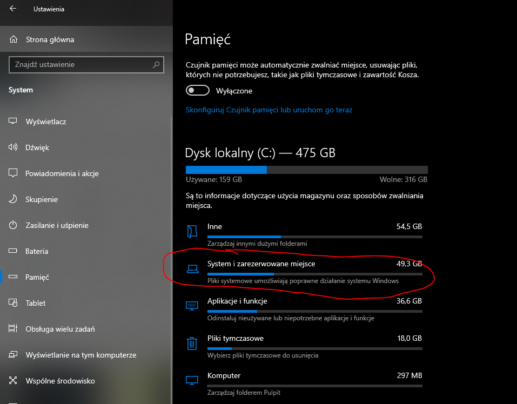The image size is (517, 404).
Task: Click the Powiadomienia i akcje speech-bubble icon
Action: 13,173
